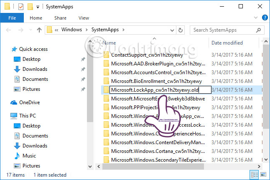Screen dimensions: 270x180
Task: Open the address bar history dropdown
Action: 172,30
